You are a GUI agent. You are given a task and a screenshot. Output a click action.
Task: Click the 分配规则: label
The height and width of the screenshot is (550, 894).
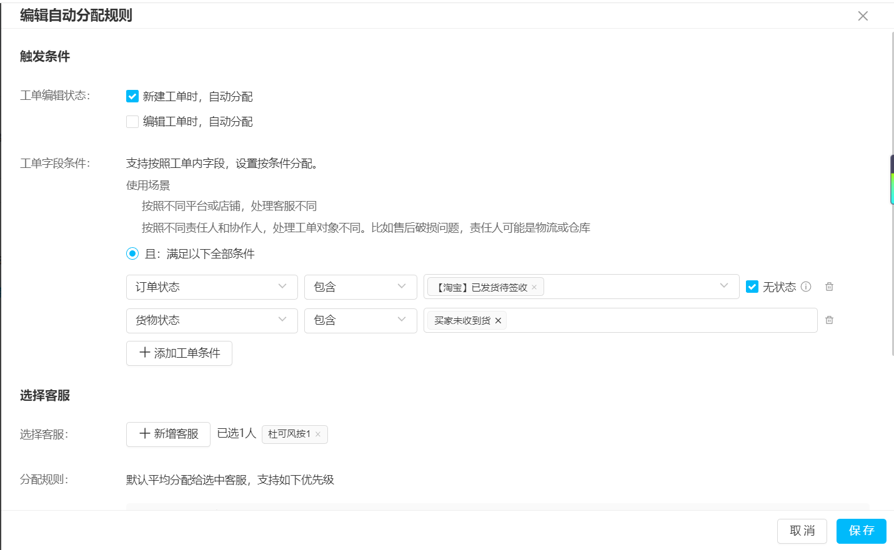[x=44, y=479]
